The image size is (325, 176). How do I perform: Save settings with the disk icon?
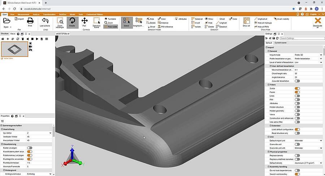pyautogui.click(x=274, y=38)
